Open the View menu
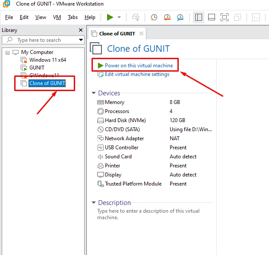Screen dimensions: 269x255 (x=41, y=17)
